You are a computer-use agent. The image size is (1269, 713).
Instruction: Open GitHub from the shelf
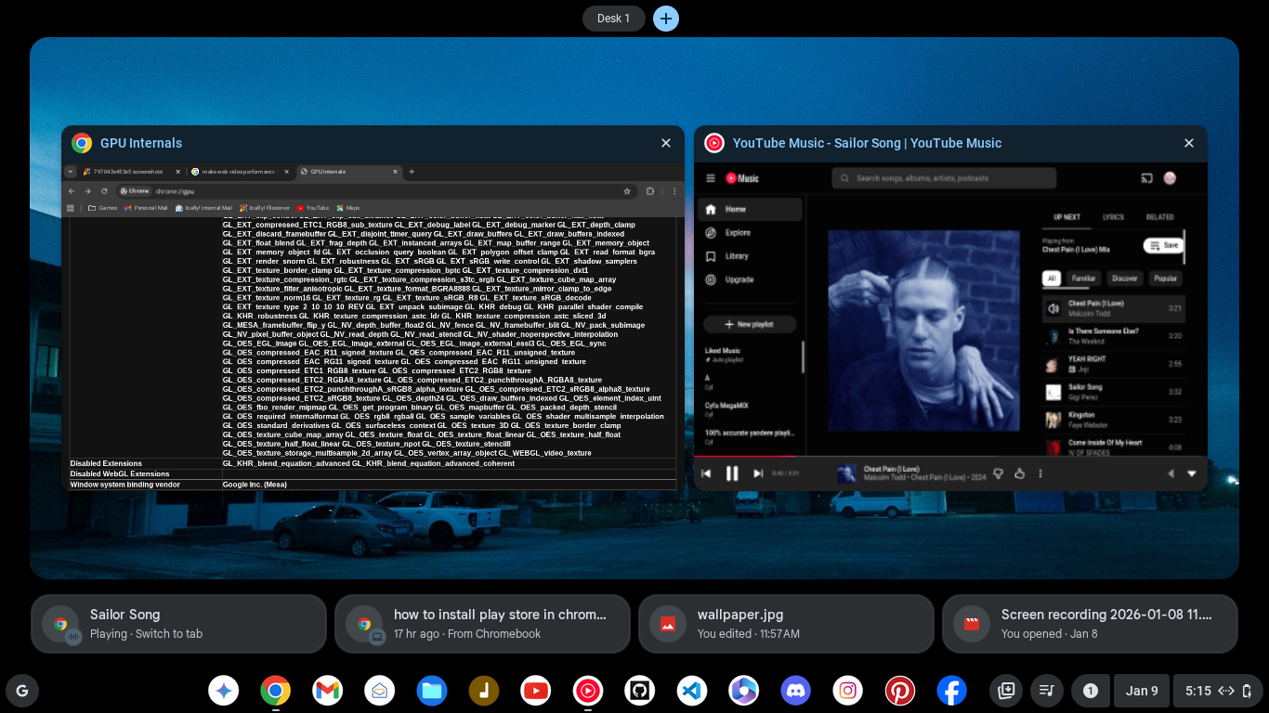640,691
